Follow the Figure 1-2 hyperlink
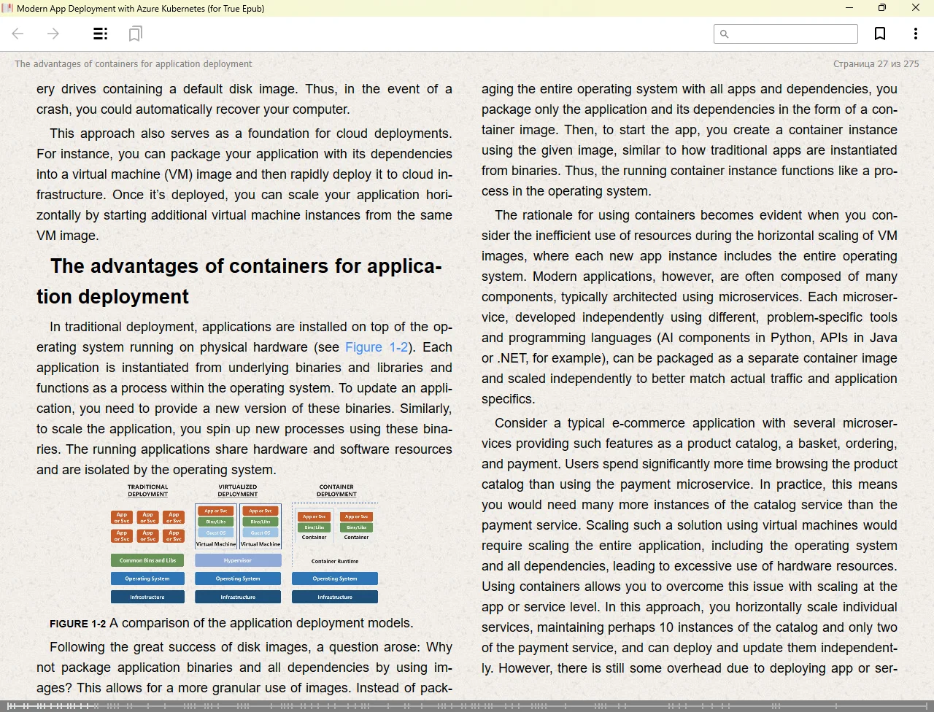 (377, 347)
